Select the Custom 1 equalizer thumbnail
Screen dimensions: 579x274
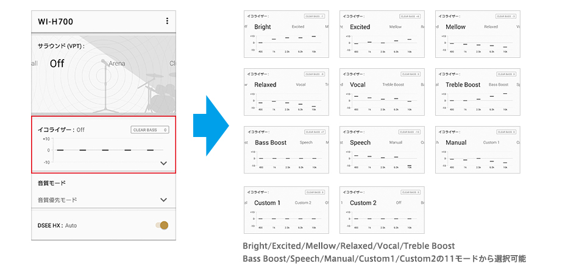286,210
